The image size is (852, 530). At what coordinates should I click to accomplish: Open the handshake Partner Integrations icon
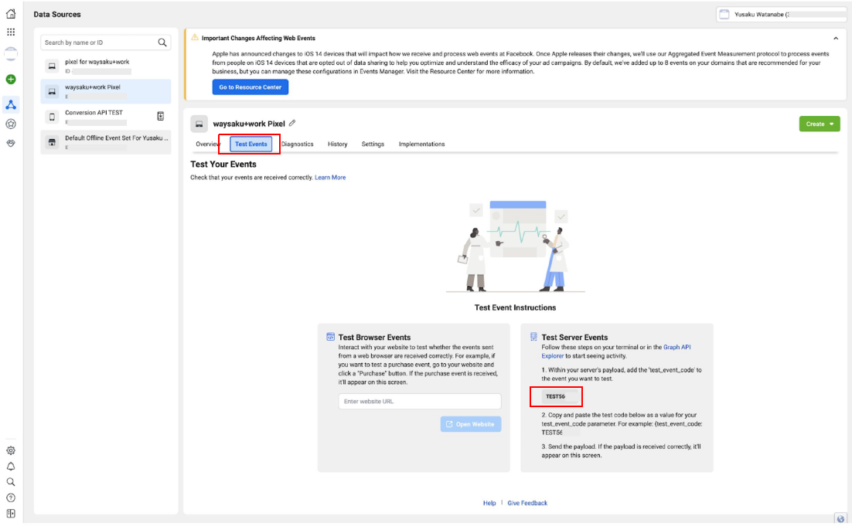click(11, 143)
